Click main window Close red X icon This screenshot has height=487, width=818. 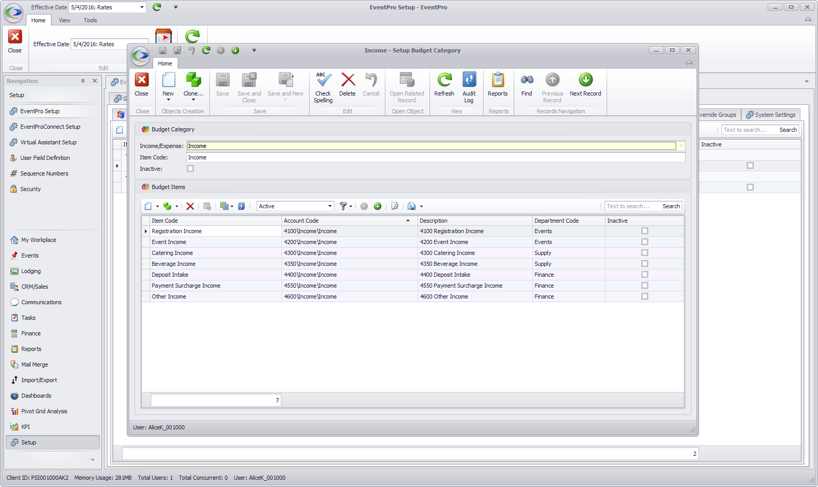pyautogui.click(x=15, y=37)
